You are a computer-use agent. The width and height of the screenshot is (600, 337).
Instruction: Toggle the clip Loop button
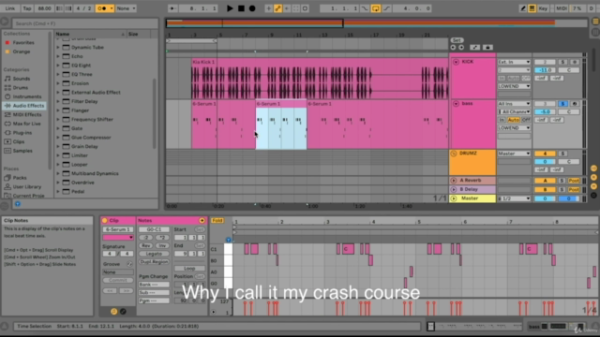[189, 269]
